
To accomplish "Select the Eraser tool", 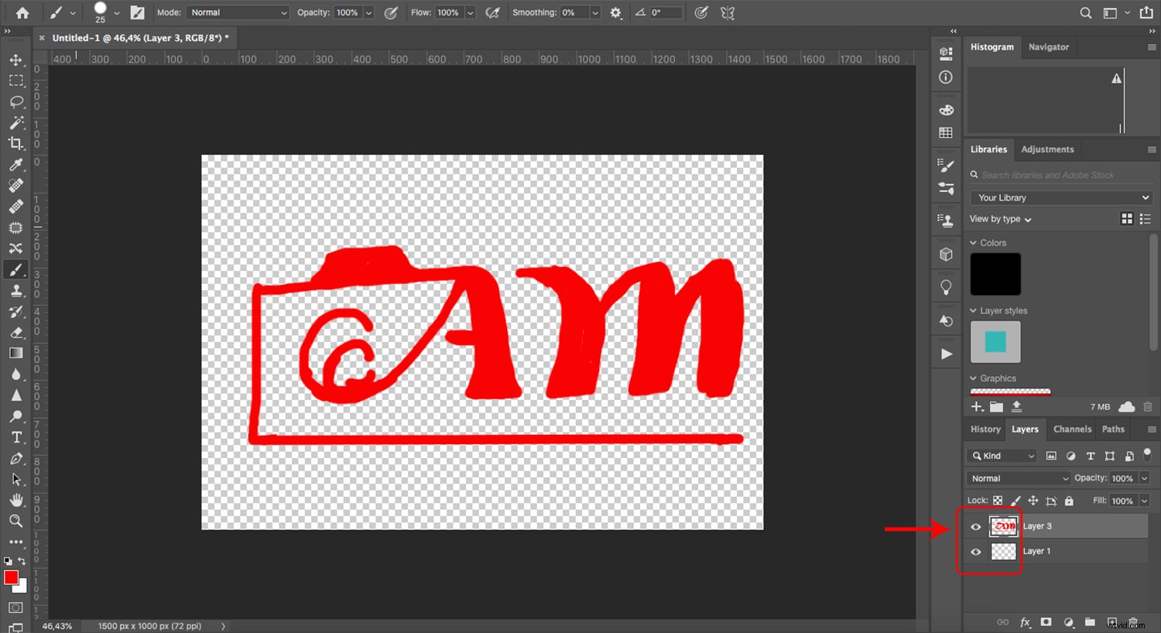I will click(x=16, y=333).
